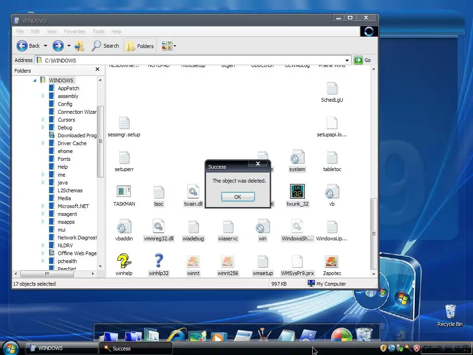Open the Forward history dropdown arrow
Viewport: 473px width, 355px height.
[x=69, y=46]
